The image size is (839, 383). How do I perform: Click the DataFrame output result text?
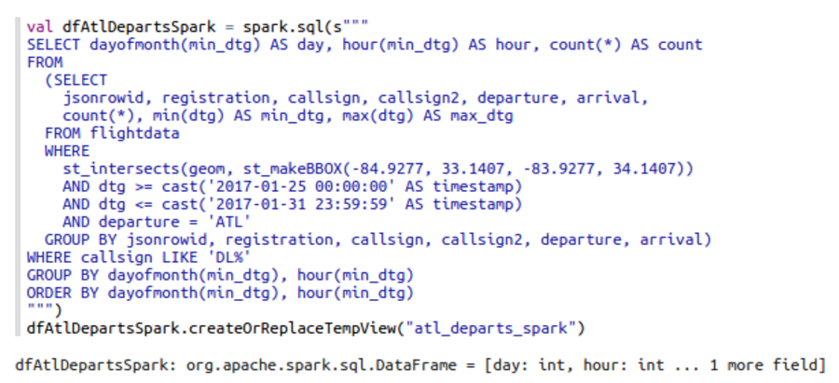coord(420,365)
